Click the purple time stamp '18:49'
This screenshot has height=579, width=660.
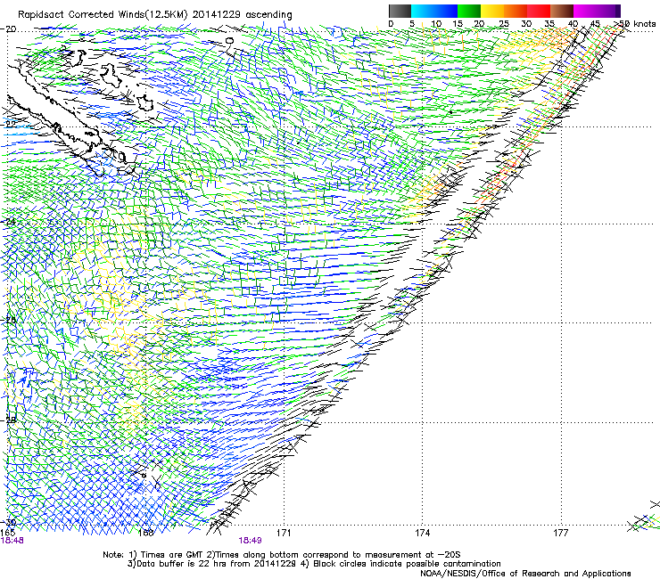250,541
